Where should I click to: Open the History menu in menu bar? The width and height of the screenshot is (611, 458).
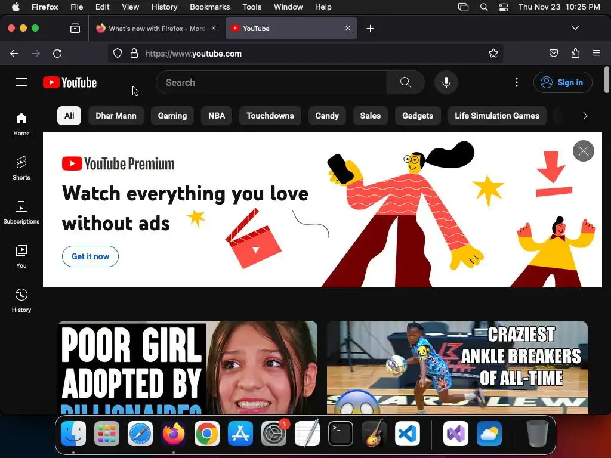point(164,7)
